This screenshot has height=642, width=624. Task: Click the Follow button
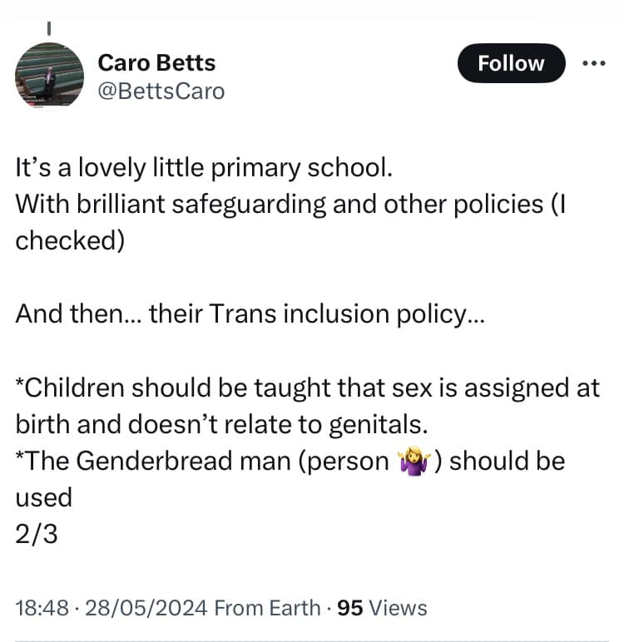point(511,63)
